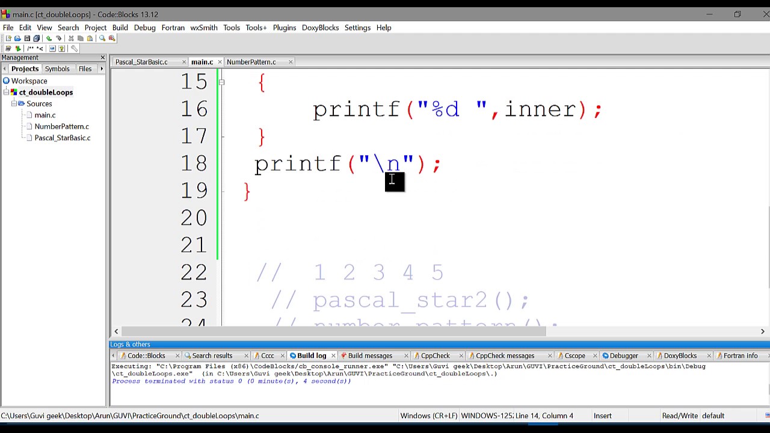This screenshot has height=433, width=770.
Task: Click the editor horizontal scrollbar thumb
Action: [333, 331]
